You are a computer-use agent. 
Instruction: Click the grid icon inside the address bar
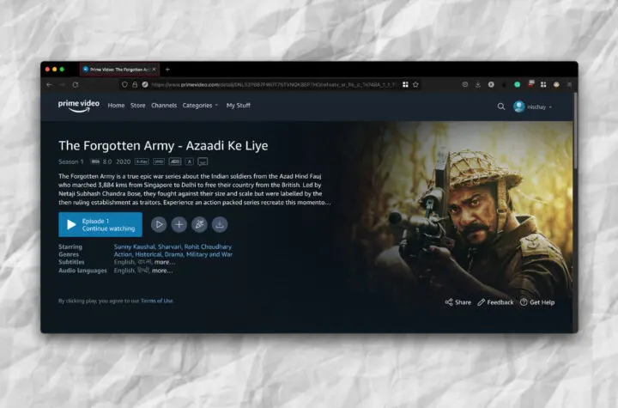[405, 84]
